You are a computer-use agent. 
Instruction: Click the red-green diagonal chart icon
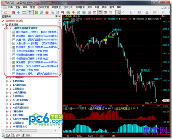[36, 12]
